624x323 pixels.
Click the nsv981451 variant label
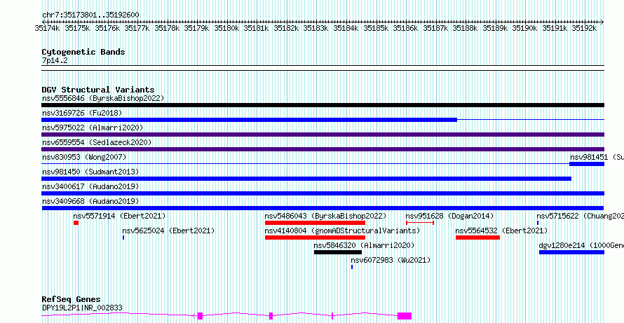pyautogui.click(x=597, y=157)
